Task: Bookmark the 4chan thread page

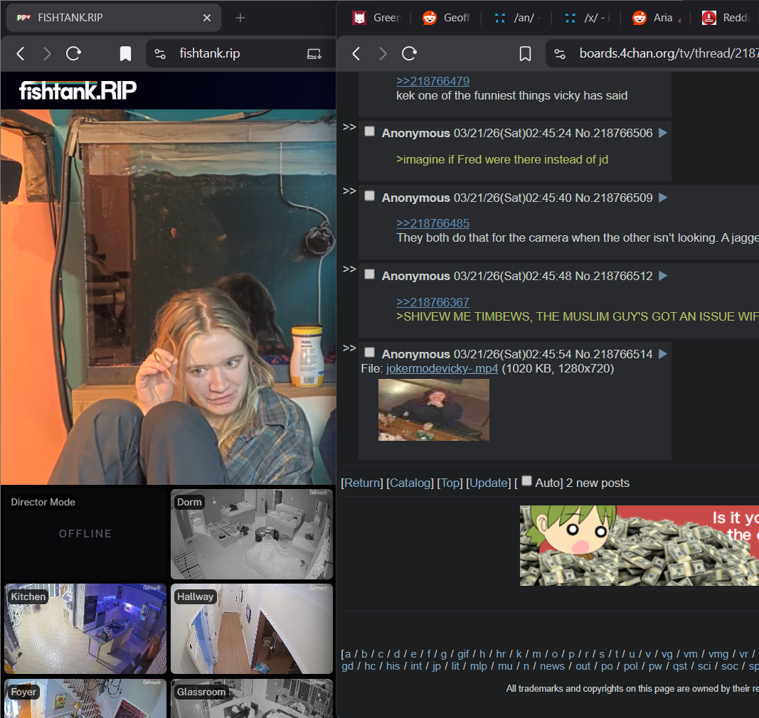Action: [x=525, y=53]
